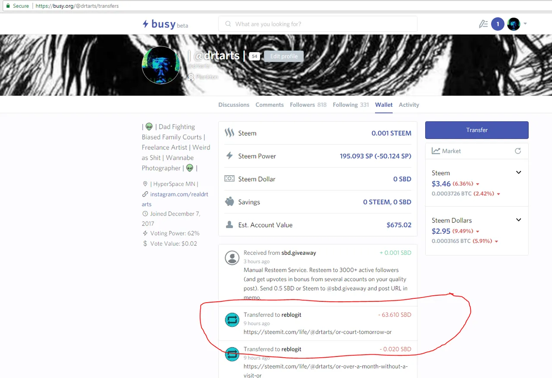Click the joined date clock icon
The height and width of the screenshot is (378, 552).
(x=145, y=214)
